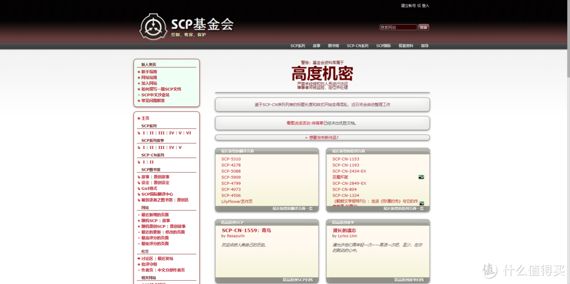Open the 修改的页面 sidebar link

175,232
